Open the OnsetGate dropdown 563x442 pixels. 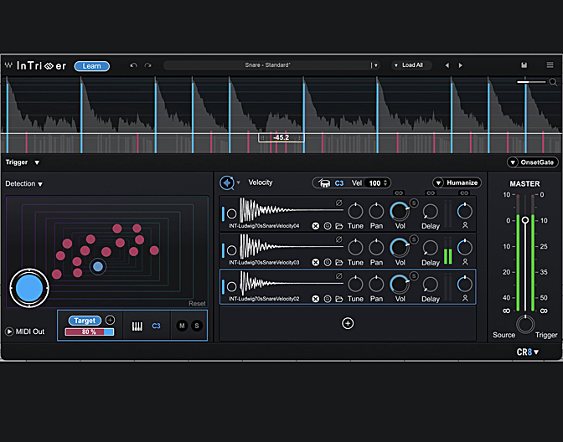533,162
